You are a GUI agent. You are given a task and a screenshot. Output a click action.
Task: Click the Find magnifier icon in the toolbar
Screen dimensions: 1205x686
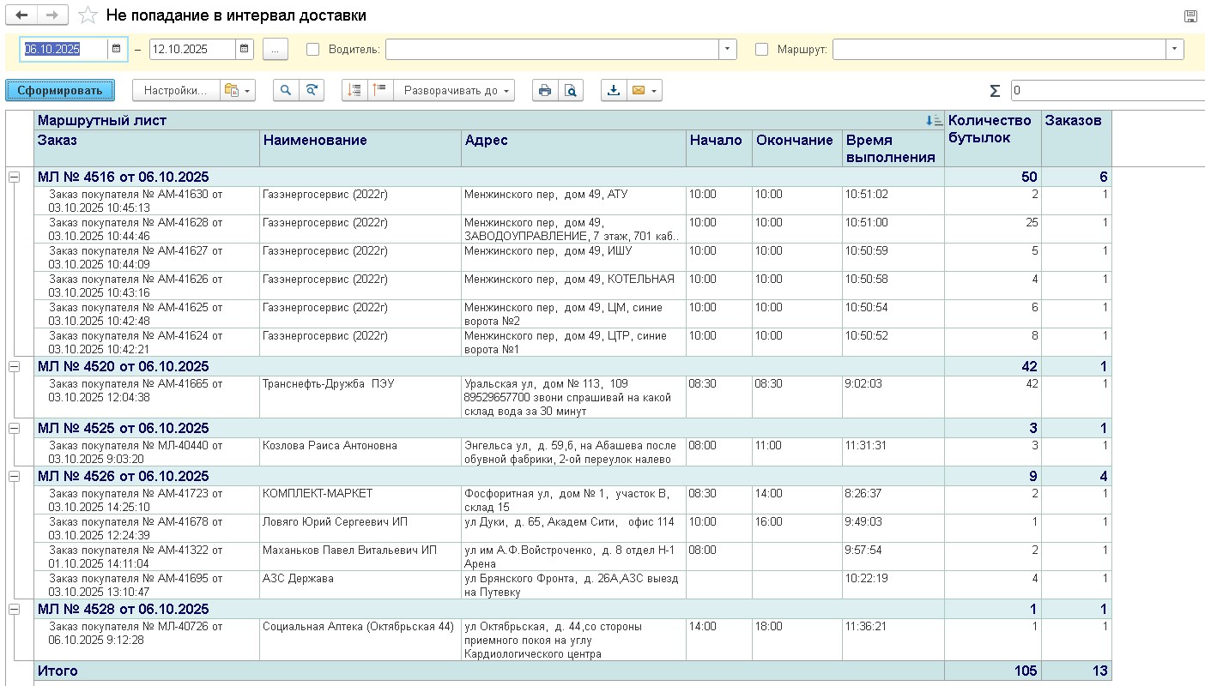coord(286,90)
